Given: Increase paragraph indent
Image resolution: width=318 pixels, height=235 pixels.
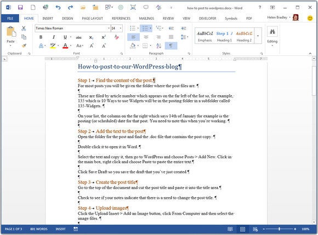Looking at the screenshot, I should 184,28.
